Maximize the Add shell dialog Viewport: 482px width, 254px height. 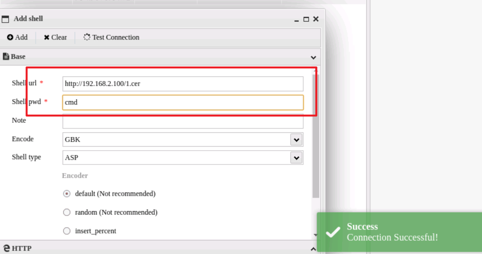click(x=306, y=19)
